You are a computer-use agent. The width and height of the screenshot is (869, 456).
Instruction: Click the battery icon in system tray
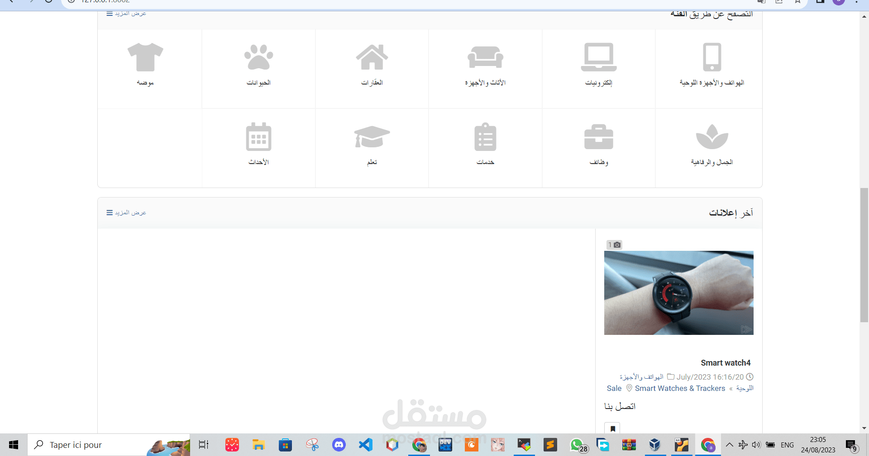pyautogui.click(x=770, y=445)
